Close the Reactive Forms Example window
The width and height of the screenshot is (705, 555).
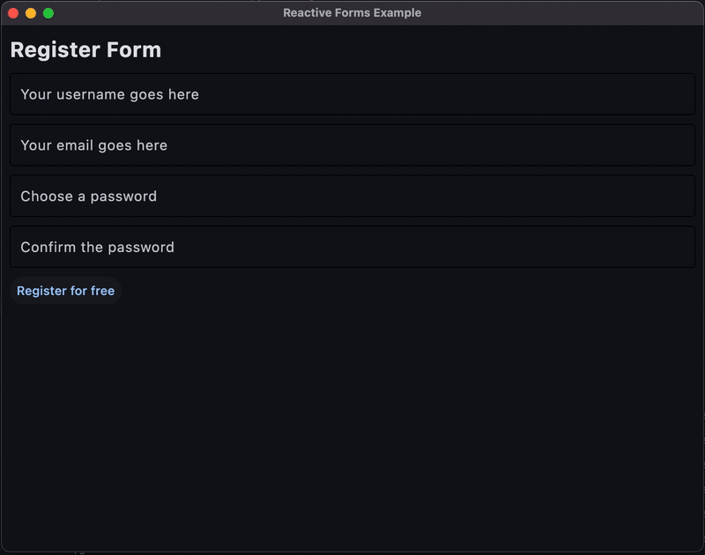point(13,13)
